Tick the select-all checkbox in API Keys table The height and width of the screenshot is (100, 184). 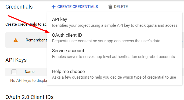tap(14, 72)
